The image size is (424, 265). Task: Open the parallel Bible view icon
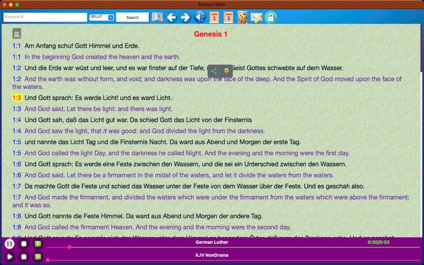click(157, 17)
